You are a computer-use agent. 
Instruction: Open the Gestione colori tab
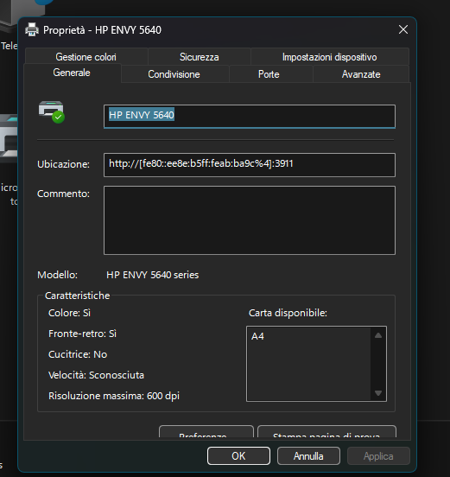86,57
